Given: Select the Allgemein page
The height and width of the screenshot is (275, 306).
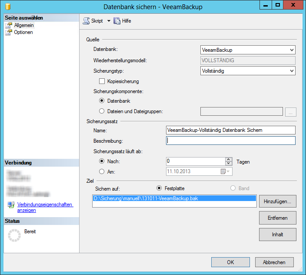Looking at the screenshot, I should pyautogui.click(x=24, y=25).
